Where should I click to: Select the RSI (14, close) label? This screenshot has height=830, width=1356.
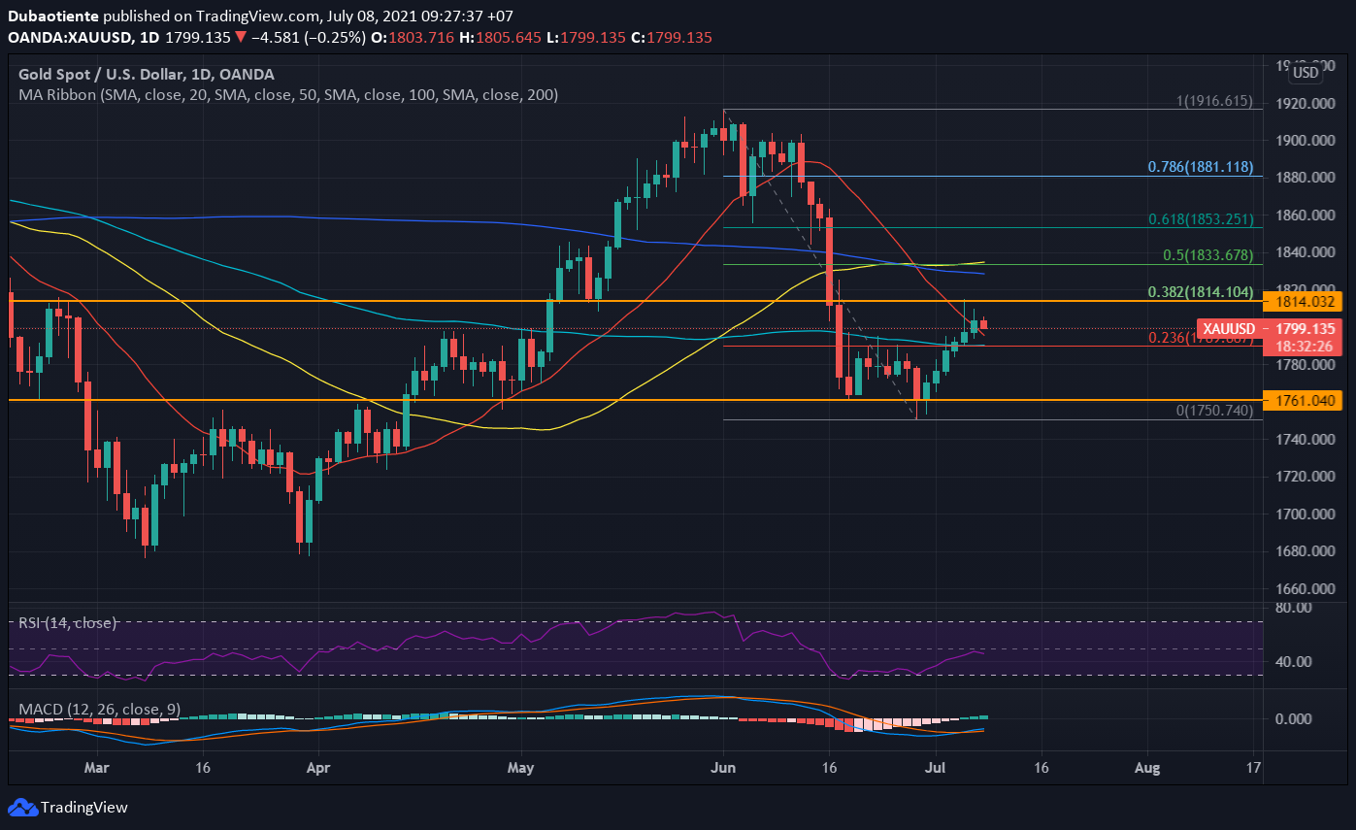click(68, 622)
